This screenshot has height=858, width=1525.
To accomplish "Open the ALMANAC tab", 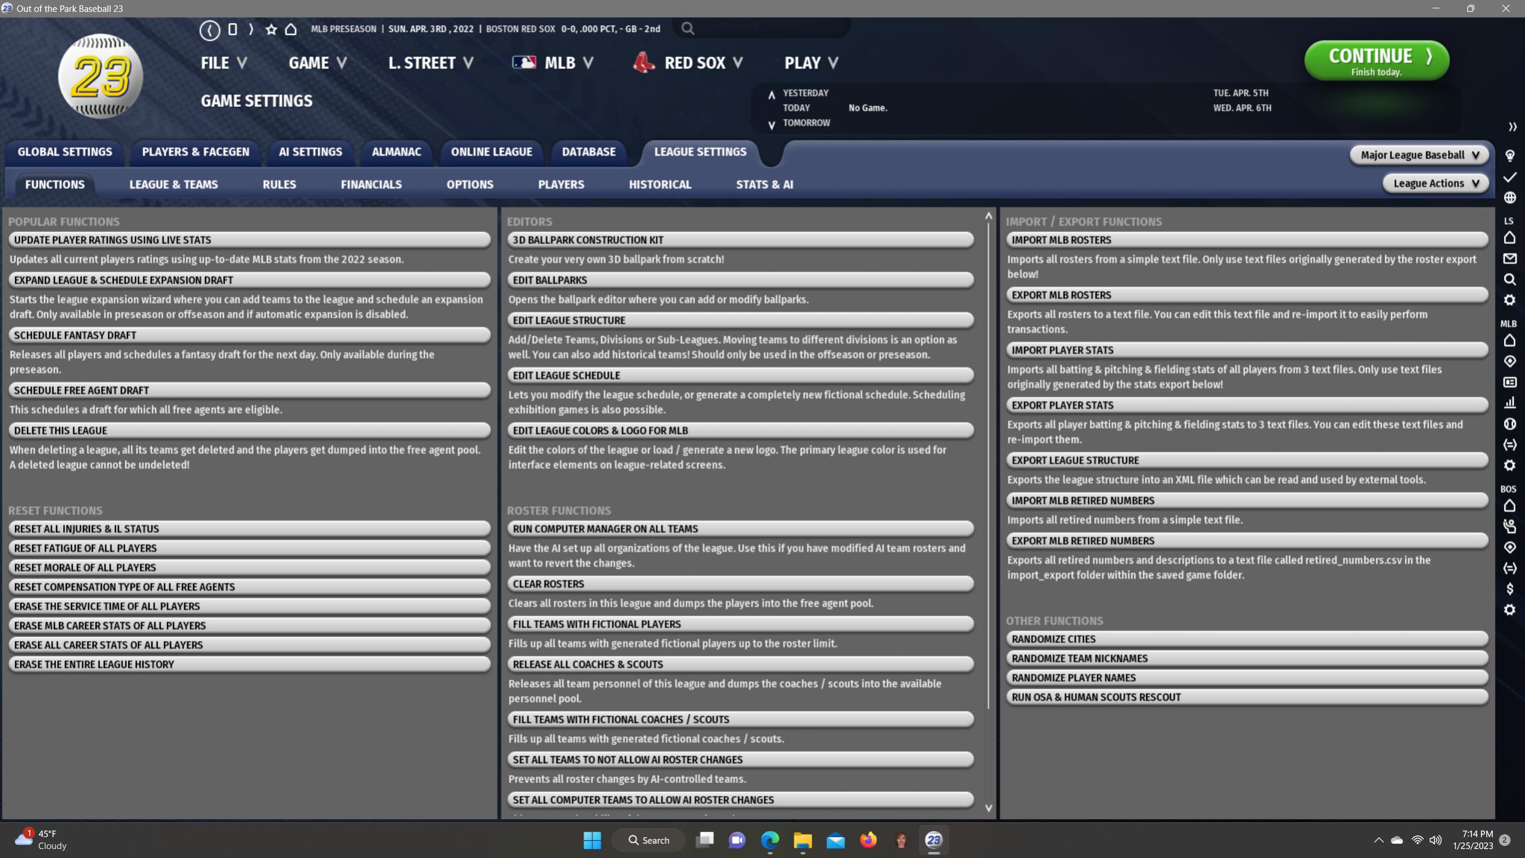I will (396, 152).
